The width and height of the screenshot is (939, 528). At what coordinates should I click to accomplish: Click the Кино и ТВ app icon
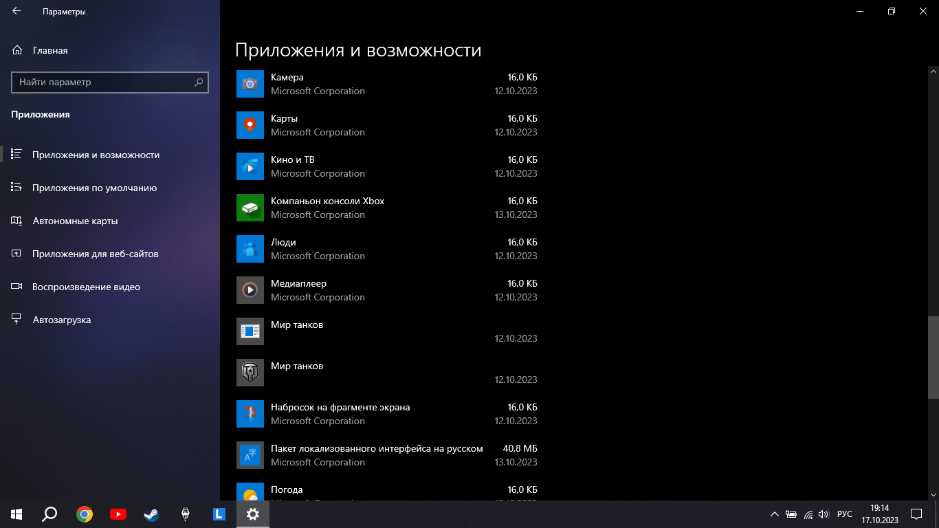(250, 166)
